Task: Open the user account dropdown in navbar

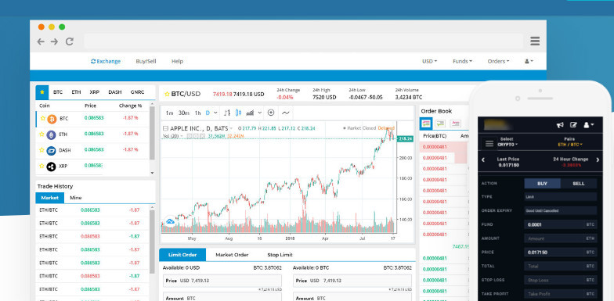Action: click(529, 61)
